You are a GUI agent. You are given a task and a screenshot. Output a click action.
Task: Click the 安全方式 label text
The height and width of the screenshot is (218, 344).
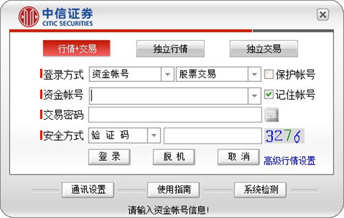[x=63, y=135]
